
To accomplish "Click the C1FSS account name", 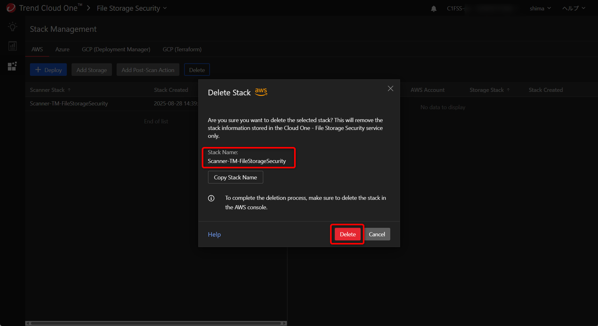I will [x=456, y=8].
